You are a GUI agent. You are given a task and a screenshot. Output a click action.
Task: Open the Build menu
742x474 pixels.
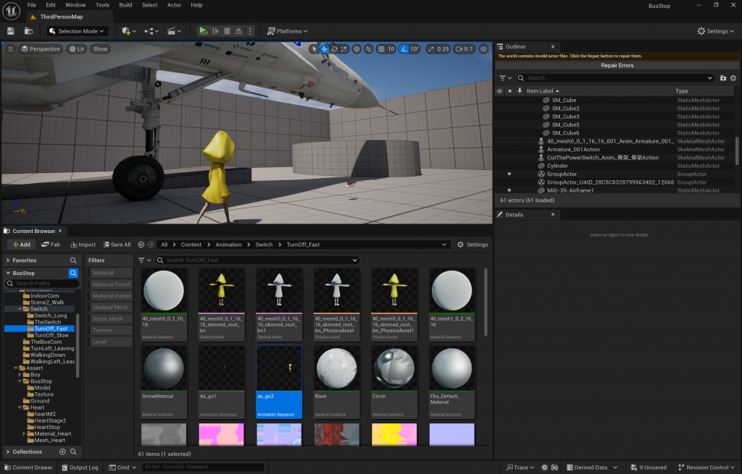coord(125,5)
